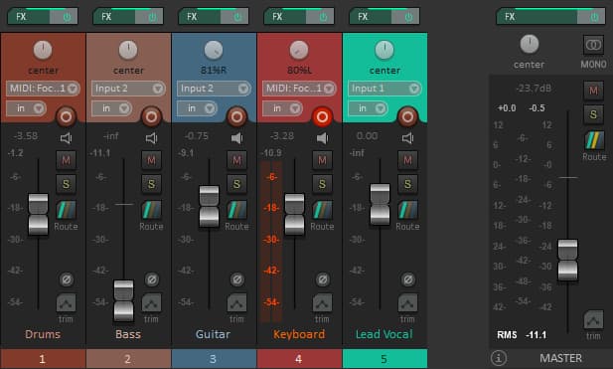613x369 pixels.
Task: Open trim envelope on Keyboard track
Action: tap(322, 303)
